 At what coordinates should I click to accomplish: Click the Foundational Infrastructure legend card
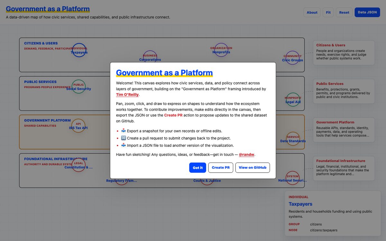pyautogui.click(x=344, y=168)
